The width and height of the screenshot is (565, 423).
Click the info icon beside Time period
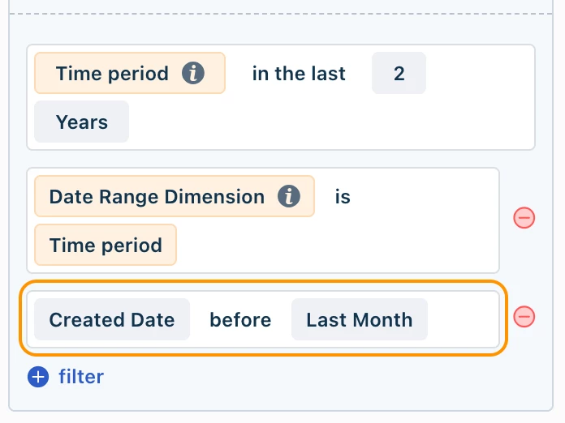193,73
